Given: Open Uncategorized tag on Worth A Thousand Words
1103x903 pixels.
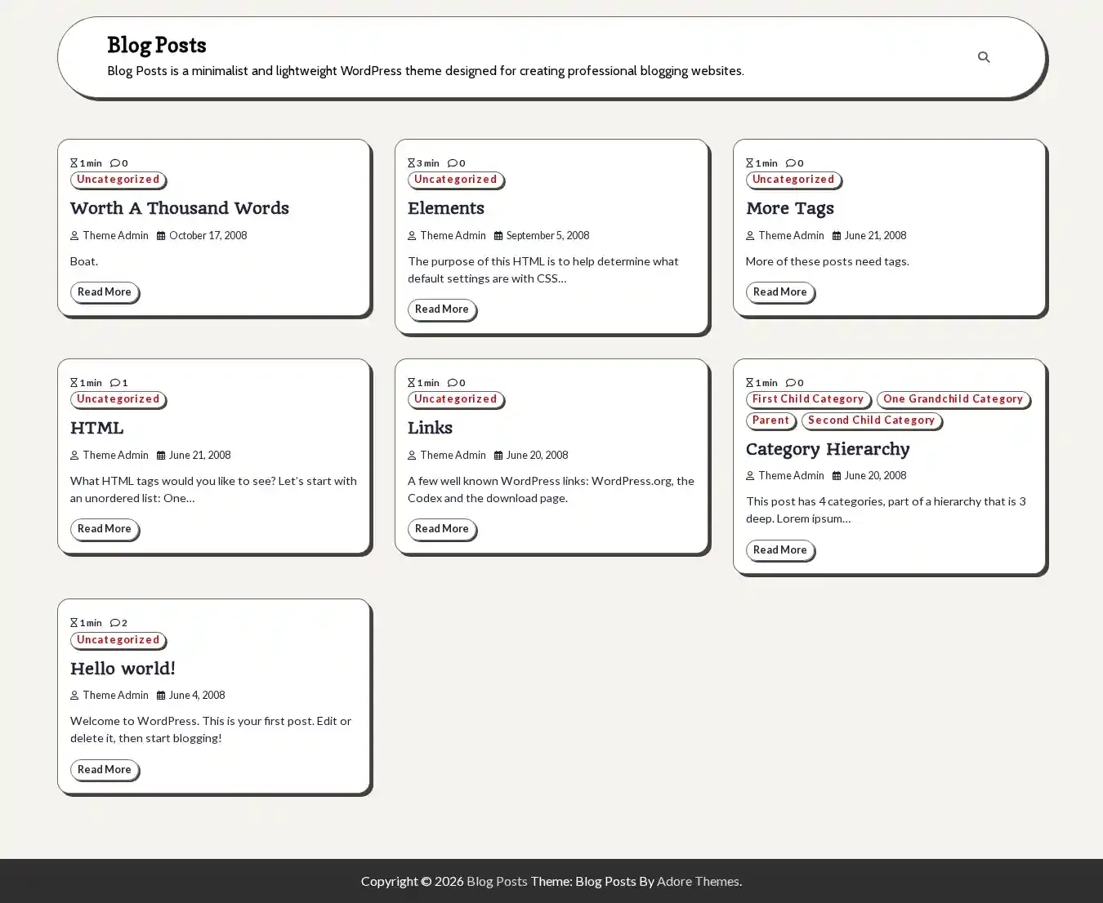Looking at the screenshot, I should 118,180.
